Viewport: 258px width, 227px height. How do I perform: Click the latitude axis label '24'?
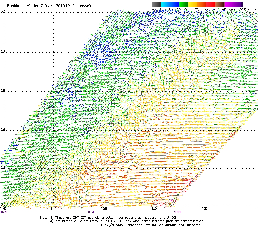(x=3, y=130)
